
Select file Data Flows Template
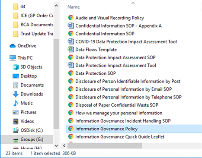pyautogui.click(x=96, y=50)
